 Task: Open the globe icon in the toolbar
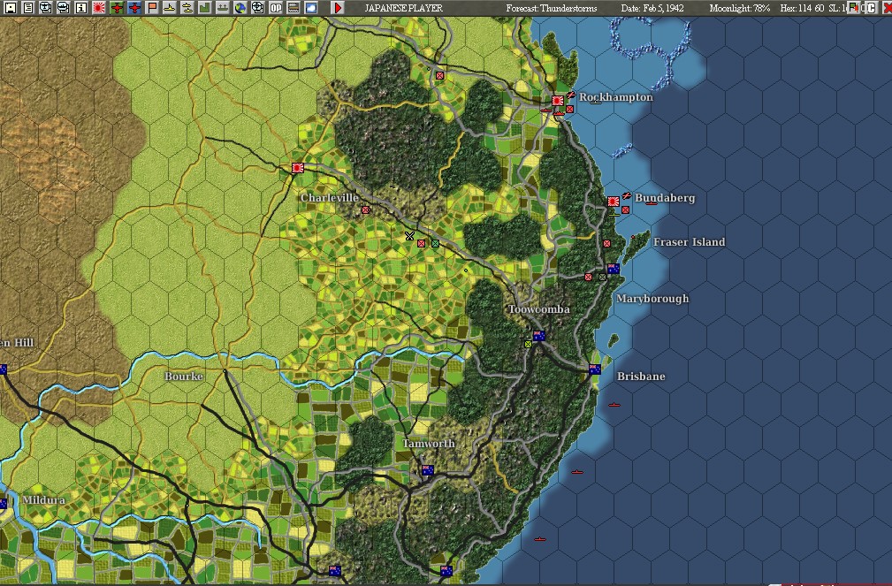240,7
